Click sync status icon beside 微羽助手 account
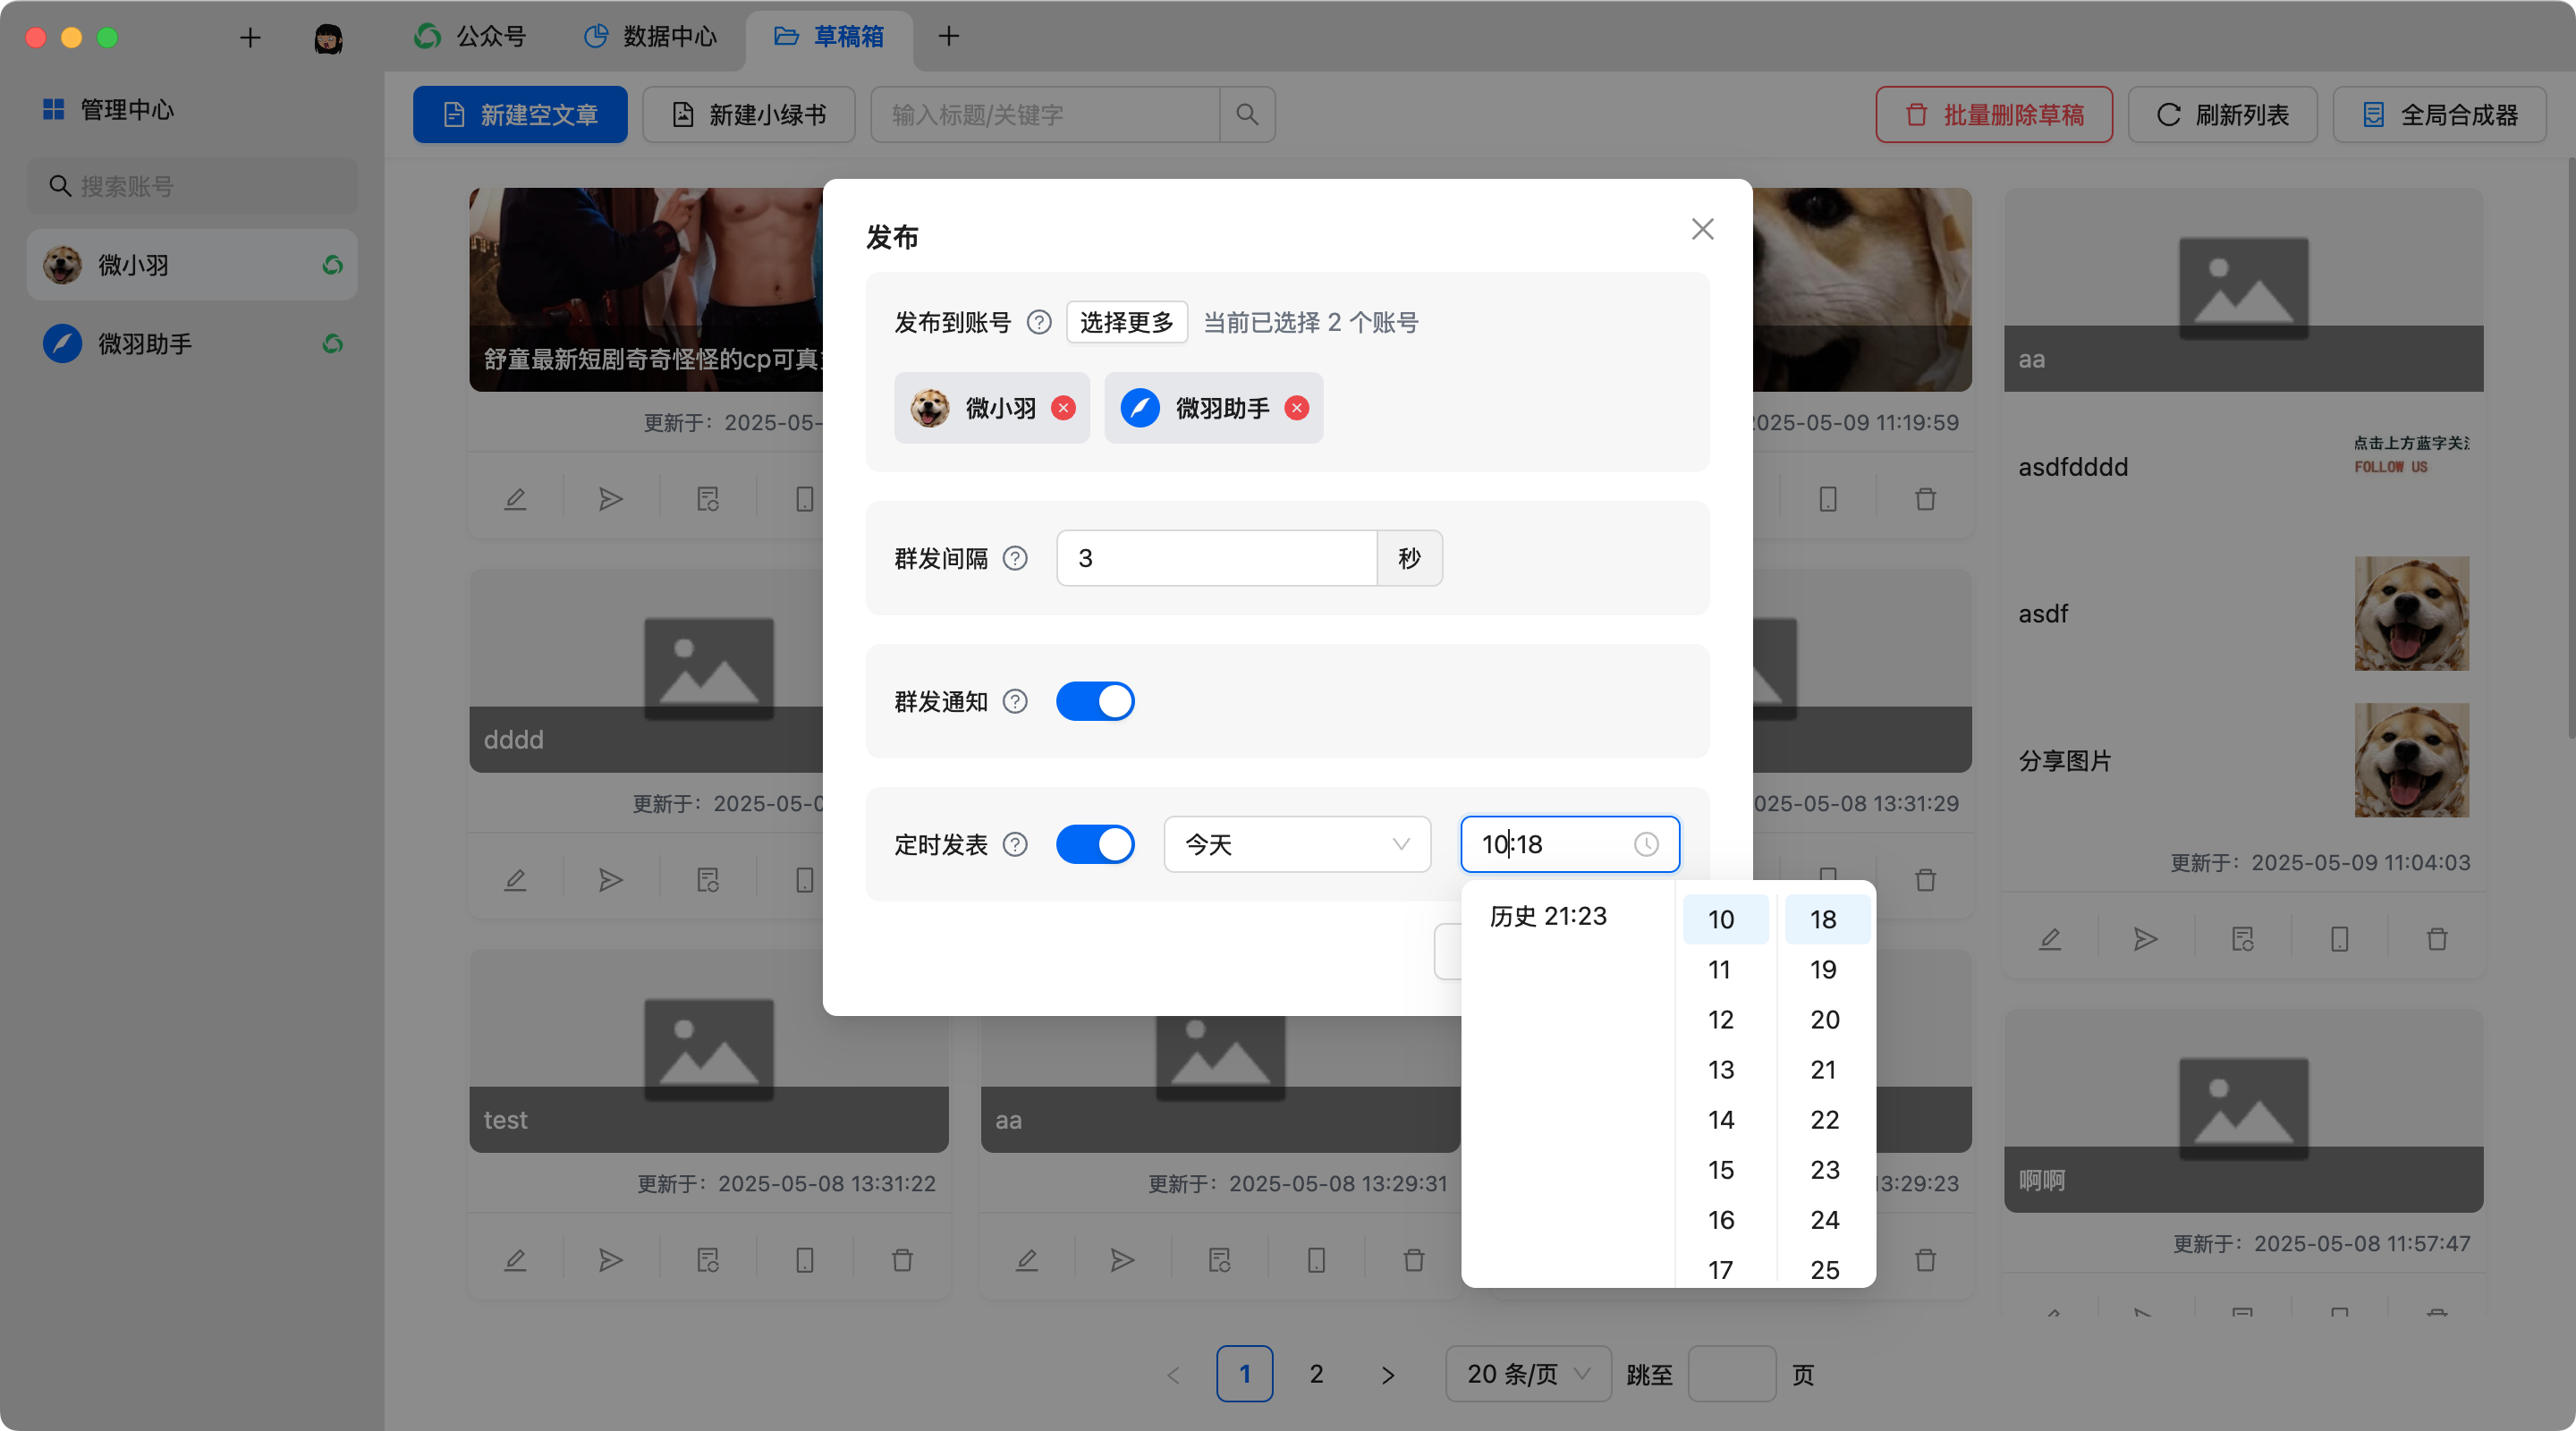 (333, 344)
